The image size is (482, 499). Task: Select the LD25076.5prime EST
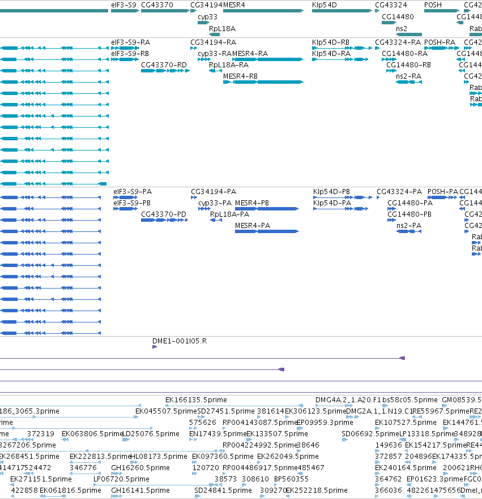[x=126, y=440]
